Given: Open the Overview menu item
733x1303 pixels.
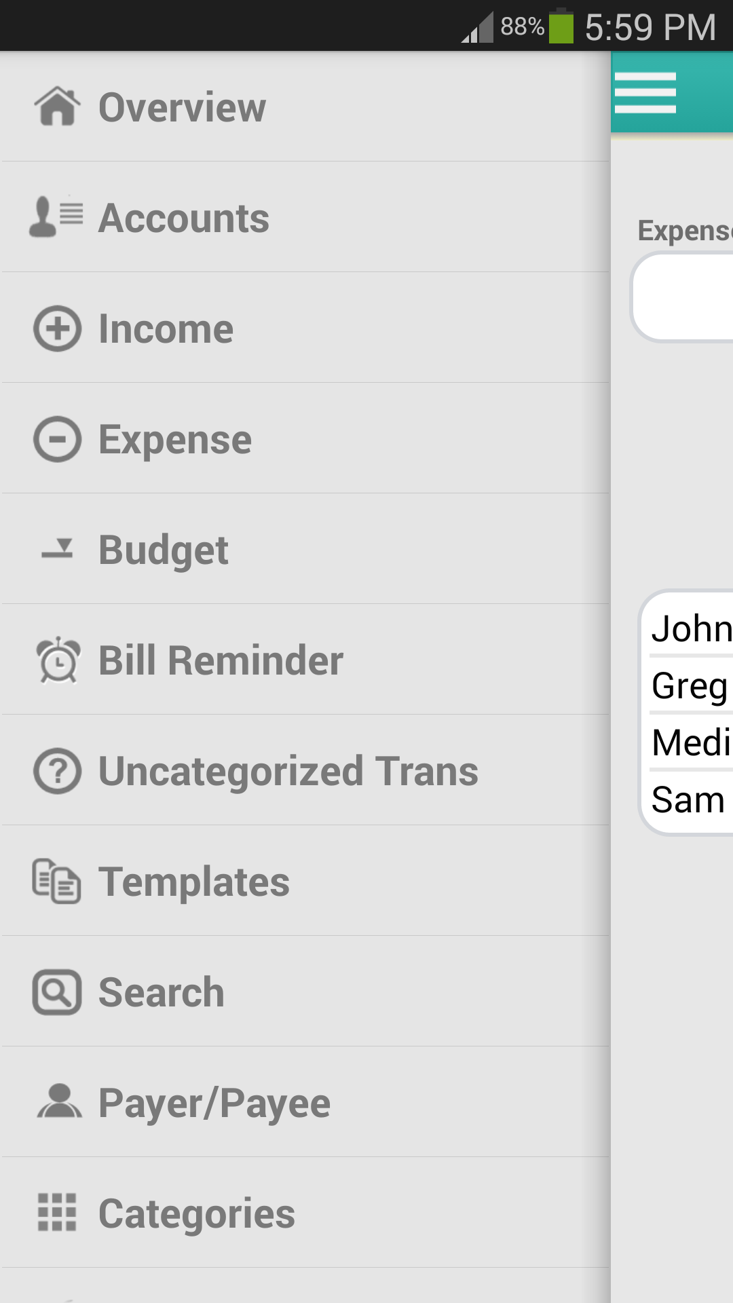Looking at the screenshot, I should (182, 107).
